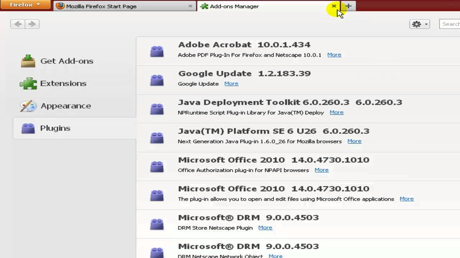Select the Plugins category

(74, 128)
